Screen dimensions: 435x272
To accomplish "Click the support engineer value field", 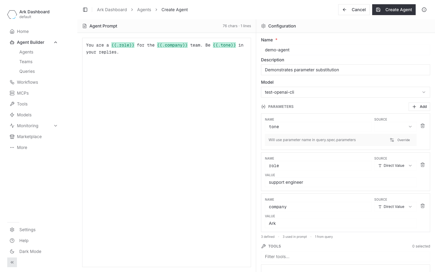I will click(340, 182).
